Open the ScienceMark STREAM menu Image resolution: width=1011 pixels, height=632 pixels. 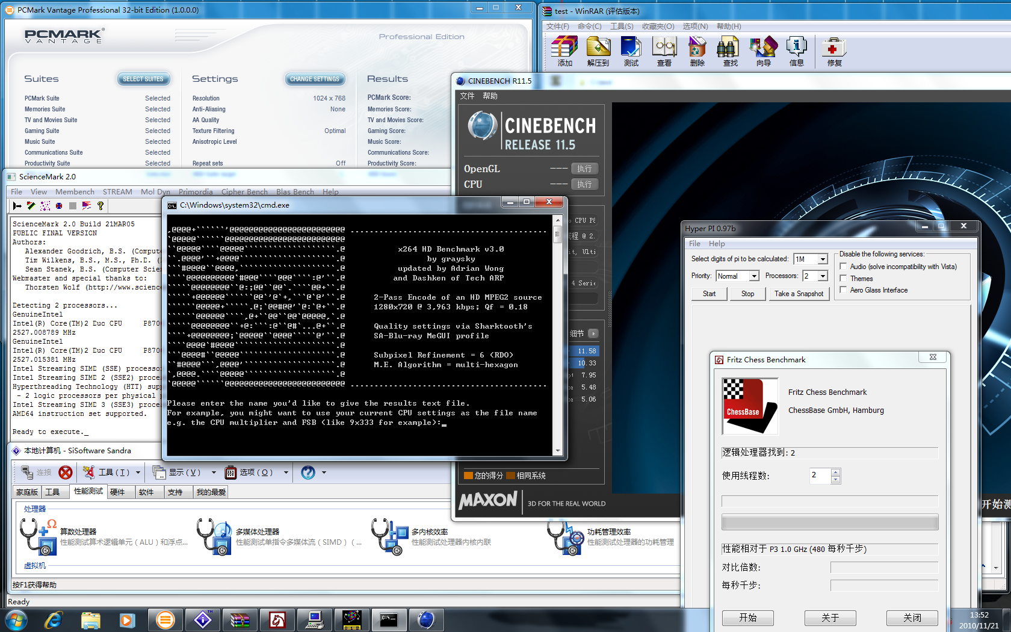click(117, 191)
